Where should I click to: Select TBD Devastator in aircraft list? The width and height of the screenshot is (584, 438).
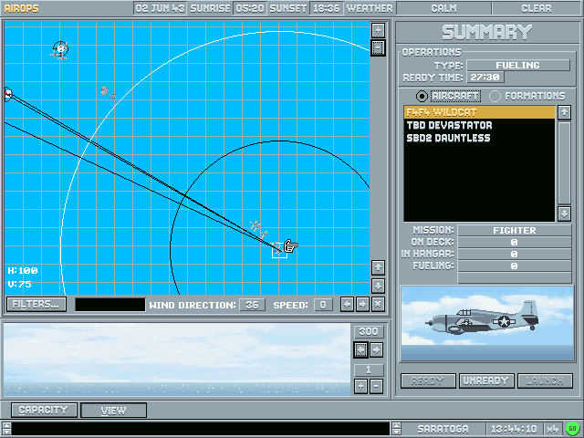(x=479, y=125)
